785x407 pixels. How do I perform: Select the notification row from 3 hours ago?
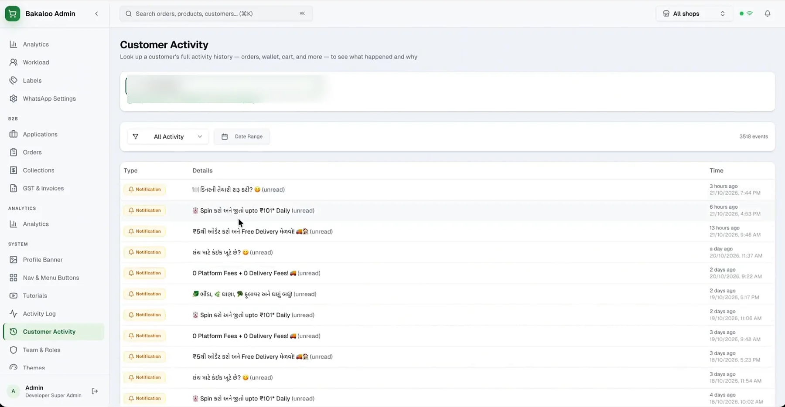click(x=447, y=190)
